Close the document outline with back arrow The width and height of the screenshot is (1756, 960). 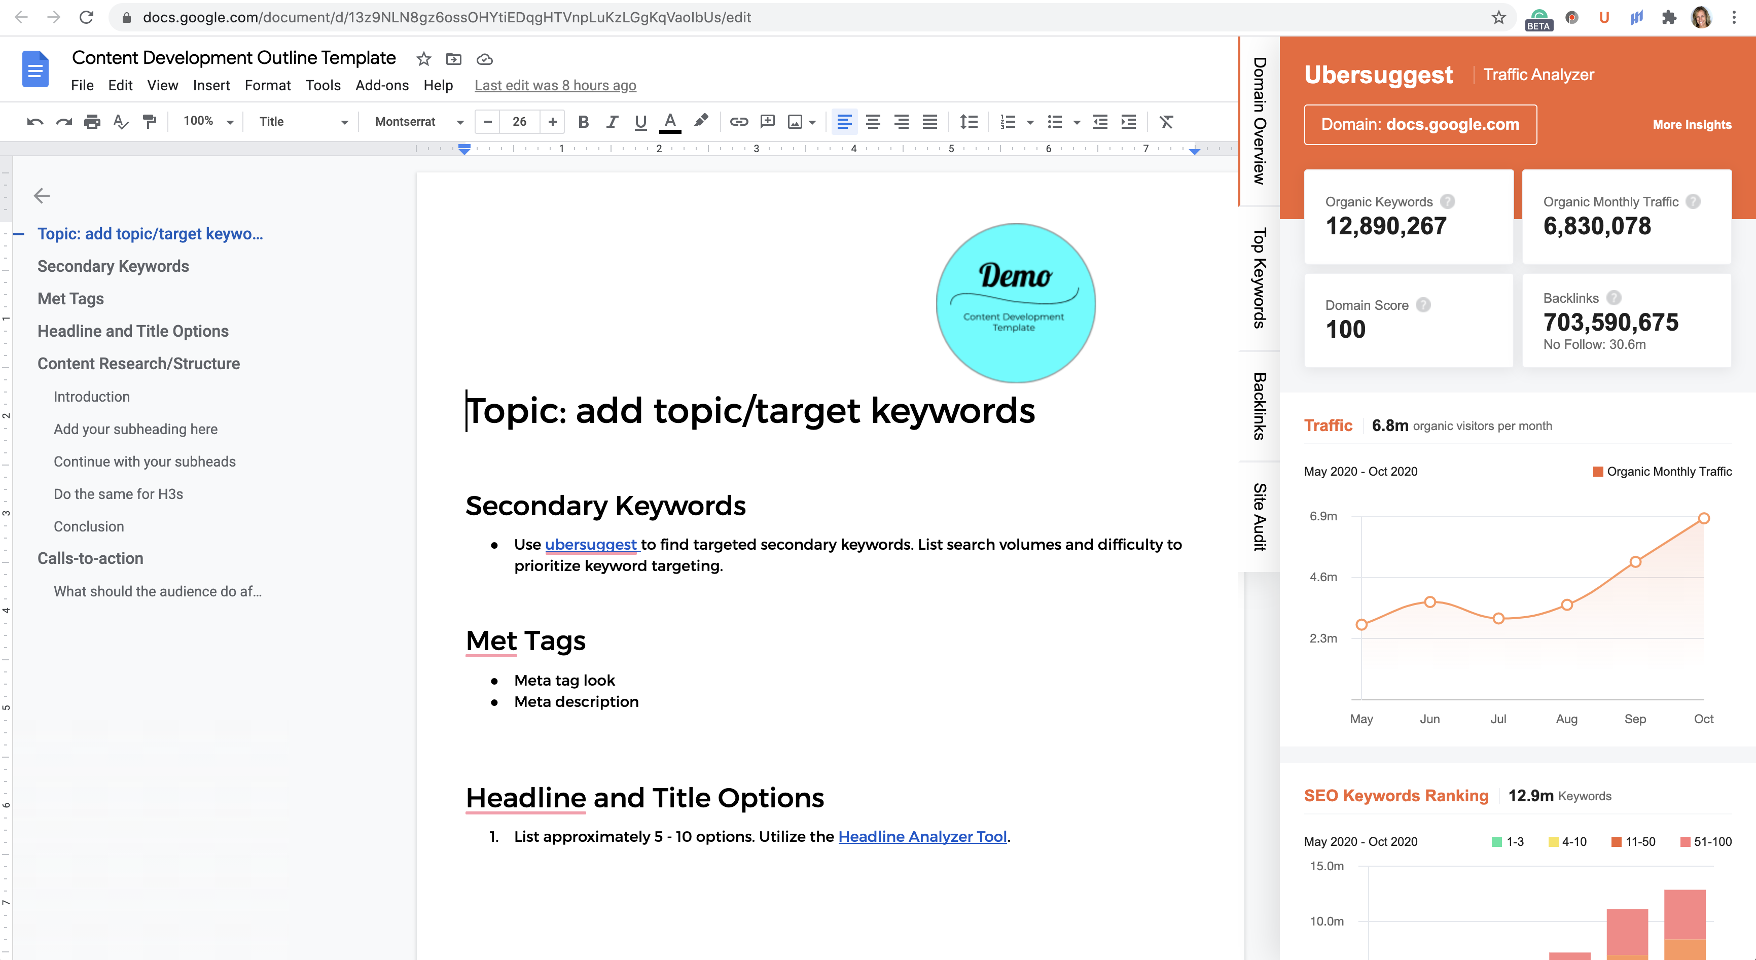42,196
